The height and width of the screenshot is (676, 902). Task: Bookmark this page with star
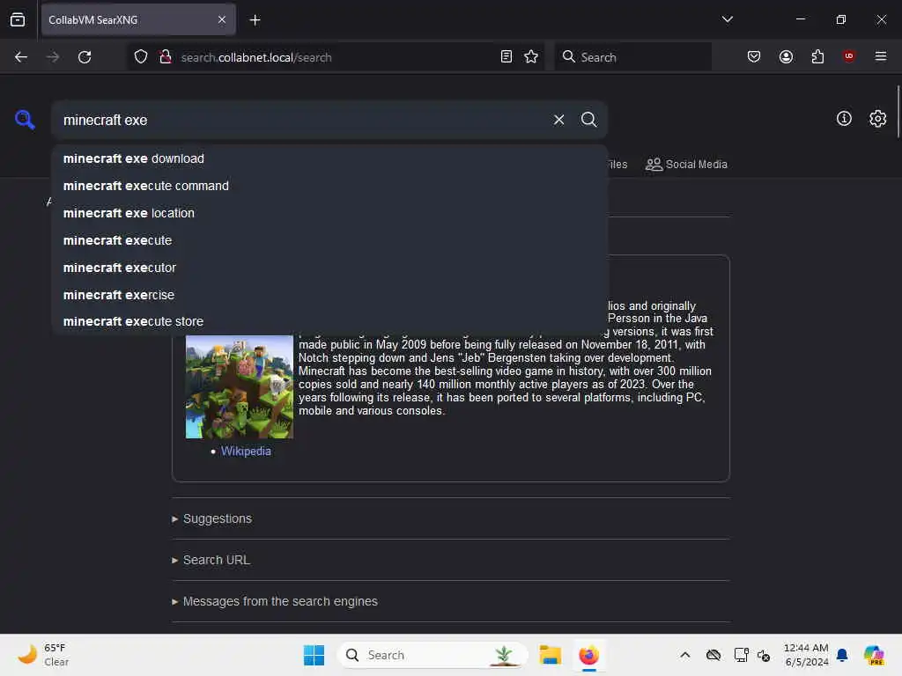pos(531,57)
